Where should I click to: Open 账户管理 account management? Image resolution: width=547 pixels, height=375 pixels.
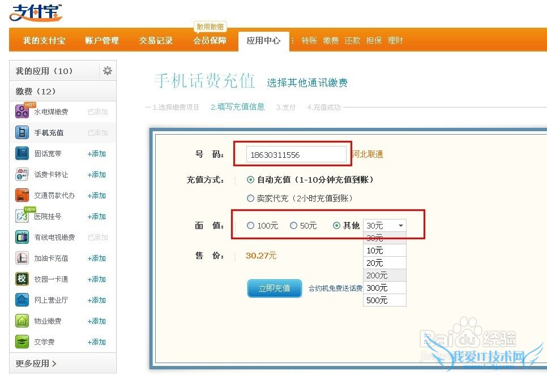click(x=102, y=40)
